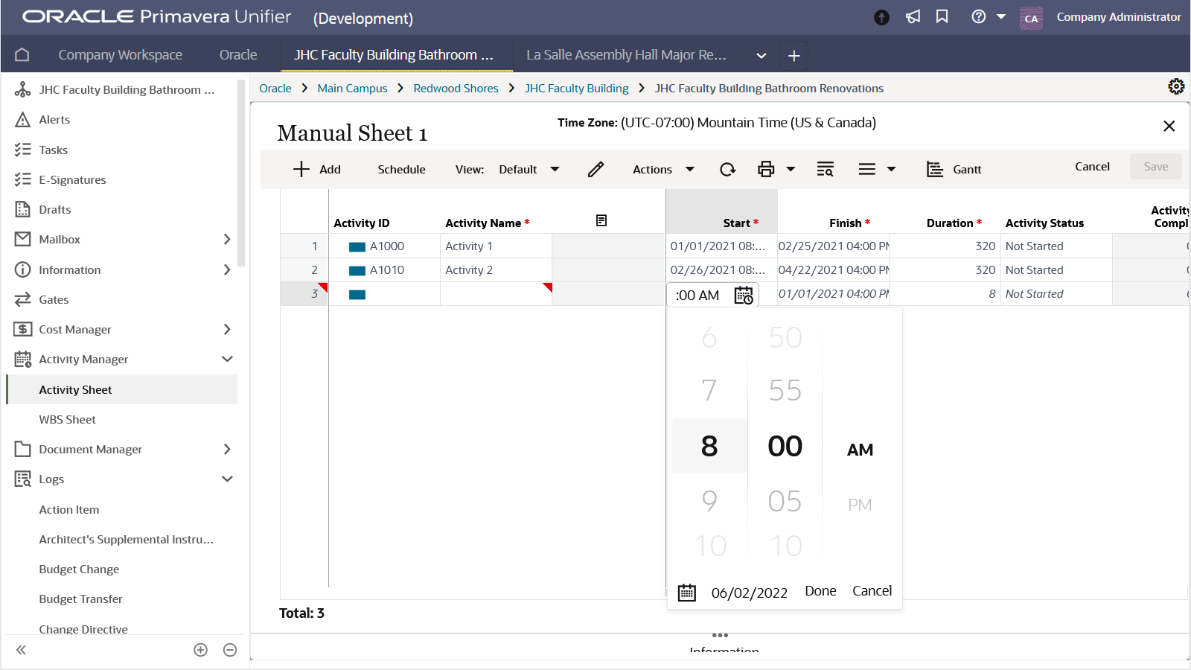Open the tab overflow chevron
This screenshot has width=1191, height=670.
click(x=761, y=55)
